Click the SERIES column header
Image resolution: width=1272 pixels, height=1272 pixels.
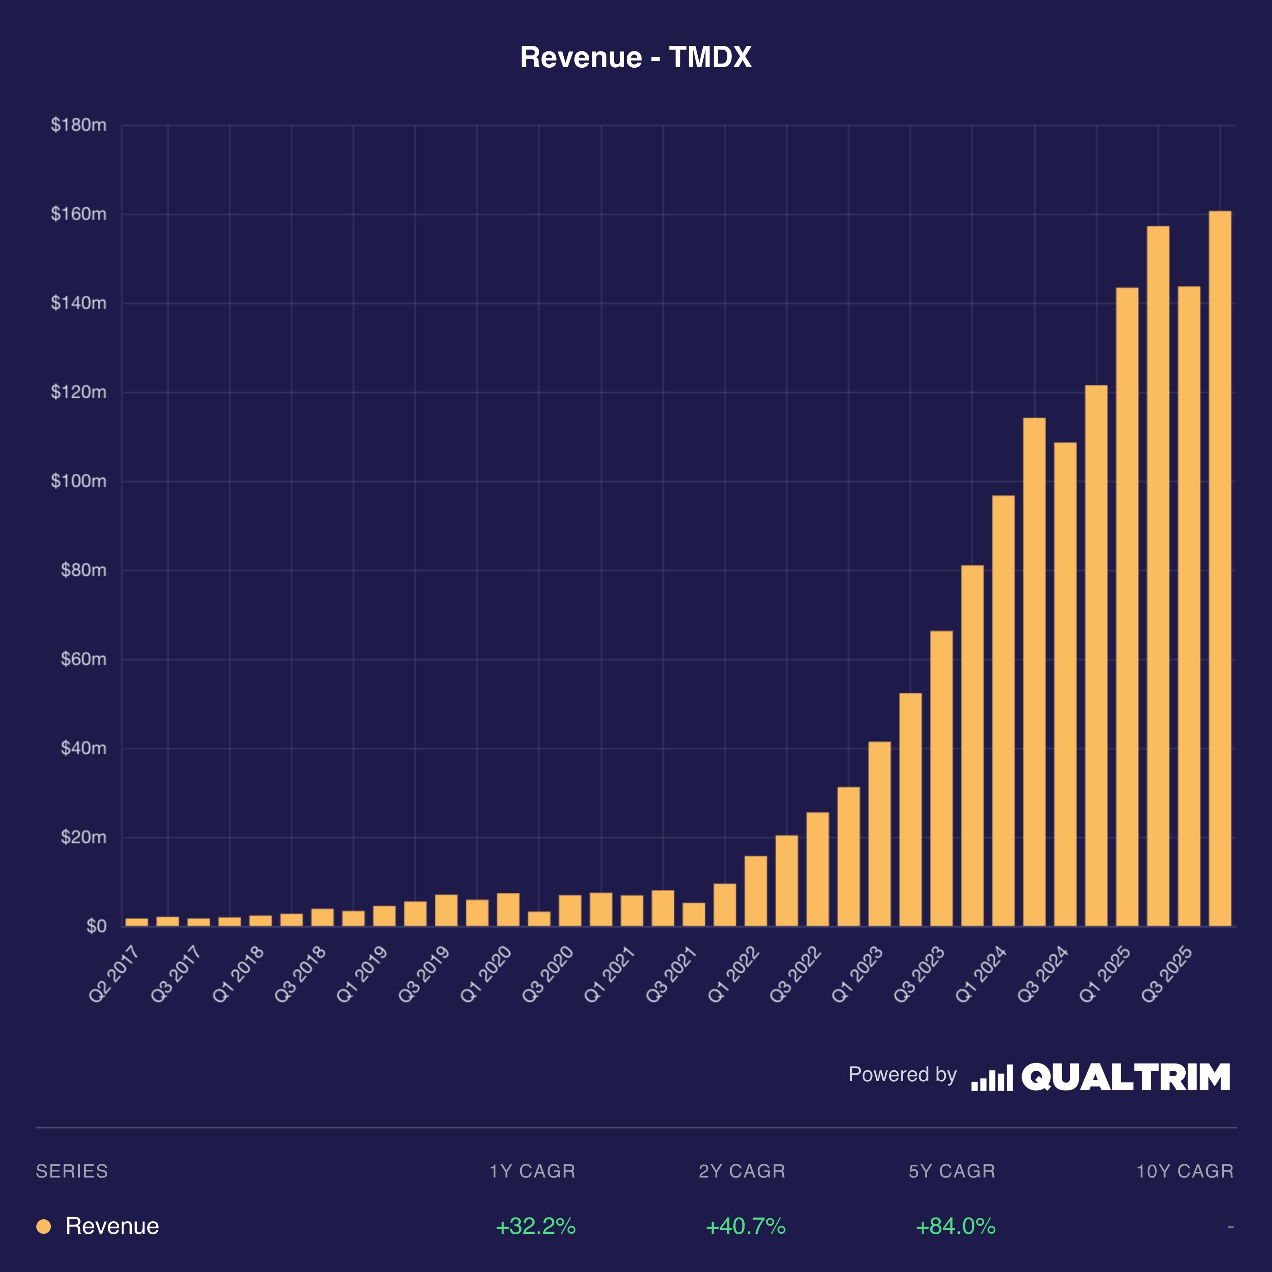click(72, 1171)
